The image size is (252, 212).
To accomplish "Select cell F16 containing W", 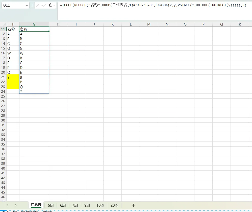I will (x=13, y=53).
